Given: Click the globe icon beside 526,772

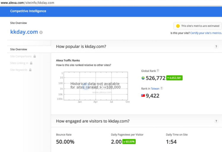Looking at the screenshot, I should pyautogui.click(x=143, y=78).
